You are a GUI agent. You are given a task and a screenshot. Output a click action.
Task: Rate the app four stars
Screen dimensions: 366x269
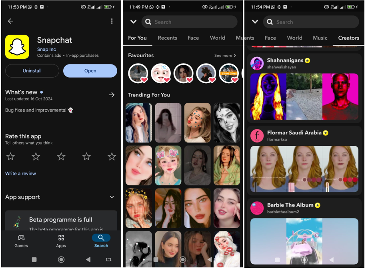(86, 156)
